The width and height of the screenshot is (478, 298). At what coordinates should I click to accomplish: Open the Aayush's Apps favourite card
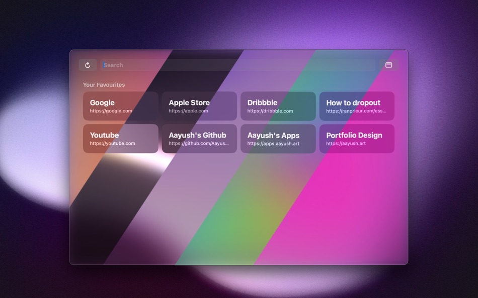tap(278, 138)
